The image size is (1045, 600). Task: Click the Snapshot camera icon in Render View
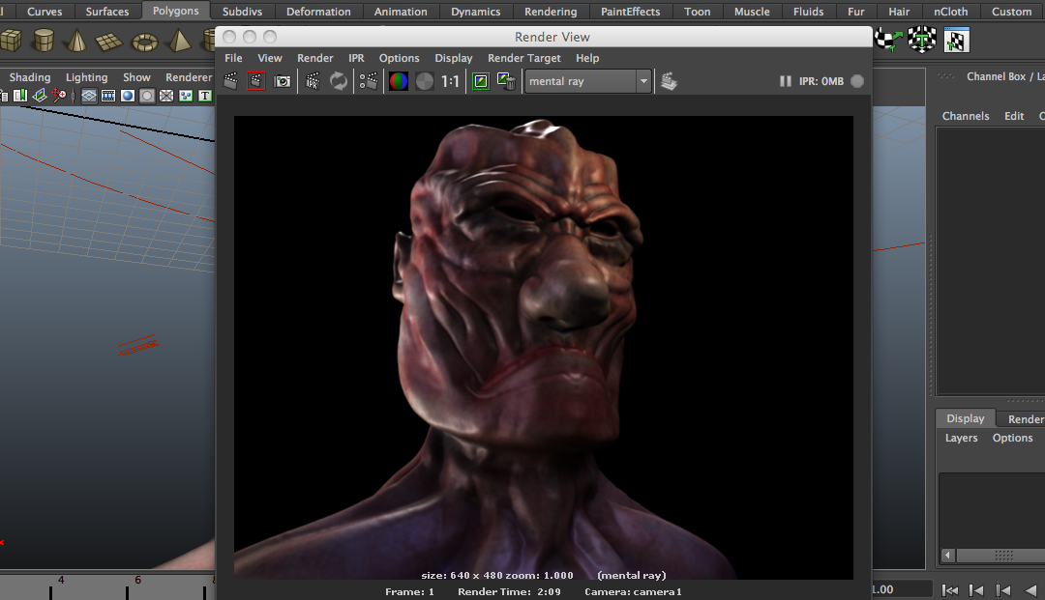click(x=283, y=81)
